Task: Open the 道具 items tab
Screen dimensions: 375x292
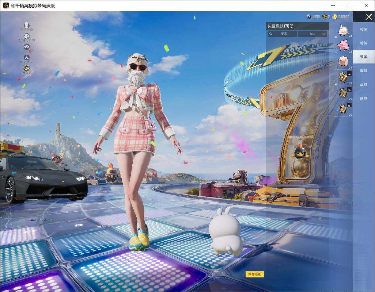Action: click(364, 99)
